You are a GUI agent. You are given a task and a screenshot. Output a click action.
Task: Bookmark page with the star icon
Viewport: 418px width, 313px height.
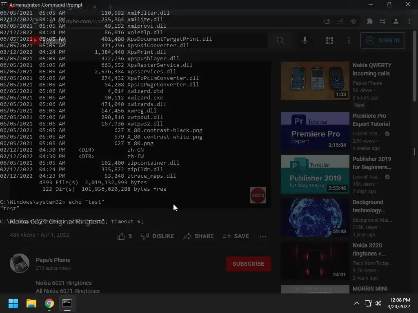(354, 21)
